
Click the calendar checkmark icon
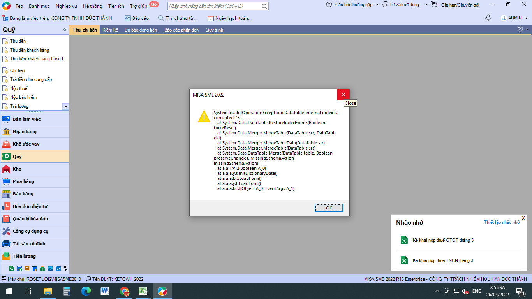pos(58,268)
